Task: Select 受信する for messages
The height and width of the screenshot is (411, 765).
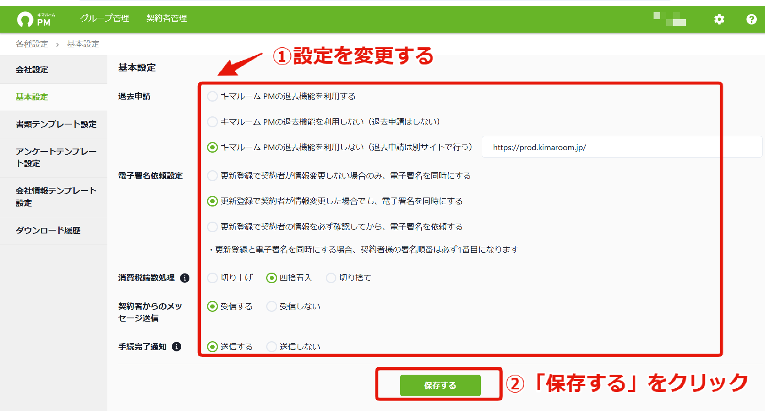Action: click(x=212, y=306)
